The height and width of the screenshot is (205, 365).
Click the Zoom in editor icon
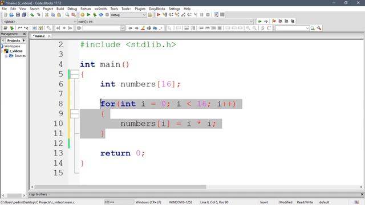coord(248,28)
